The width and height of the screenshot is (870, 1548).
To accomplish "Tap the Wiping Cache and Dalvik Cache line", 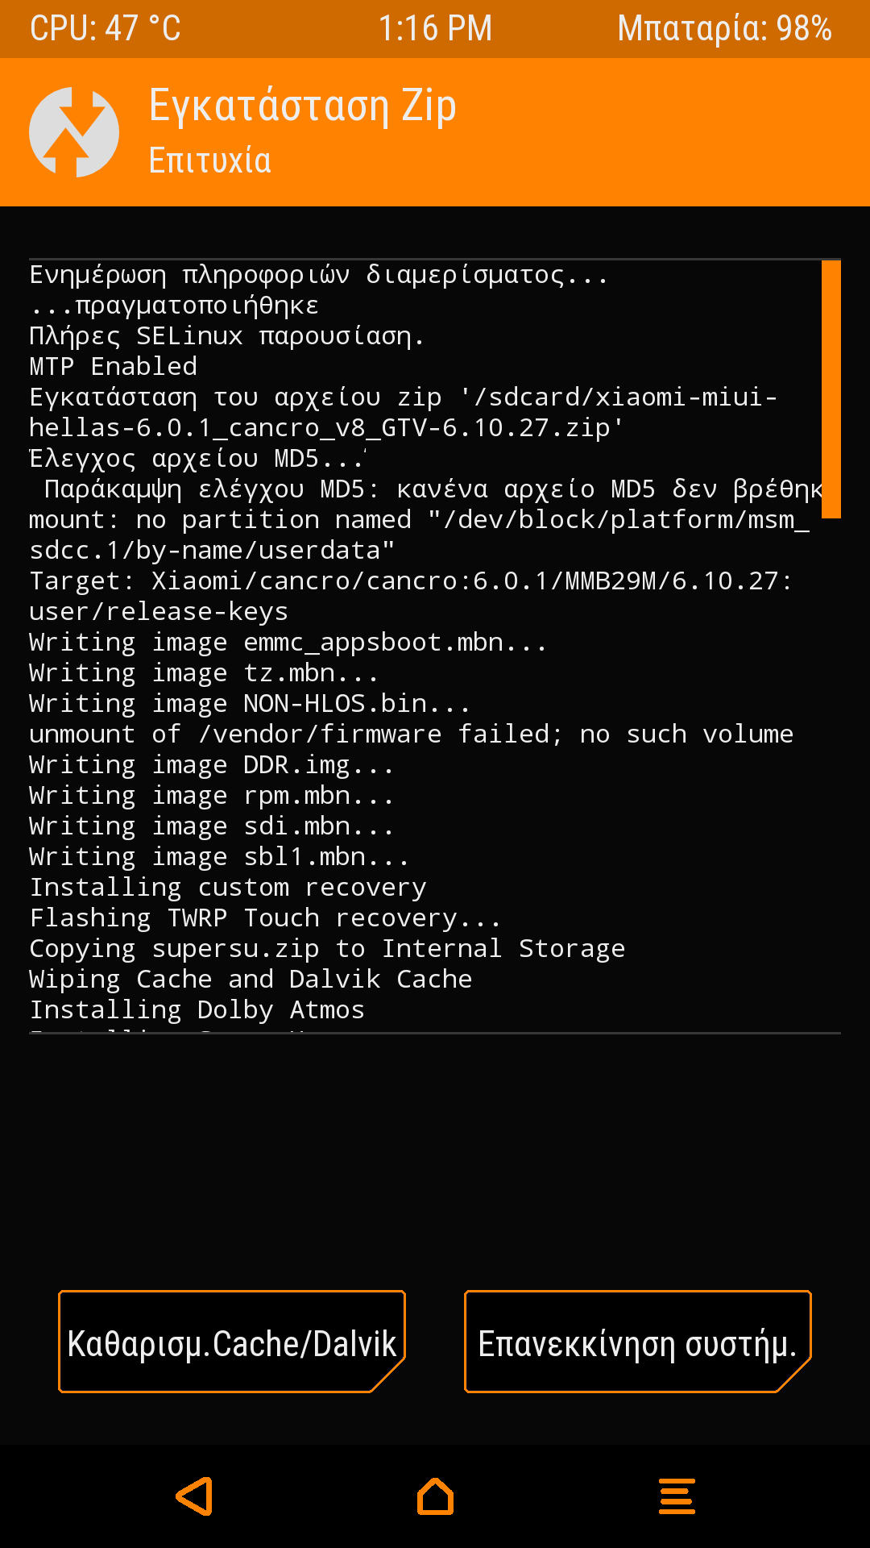I will pyautogui.click(x=251, y=980).
